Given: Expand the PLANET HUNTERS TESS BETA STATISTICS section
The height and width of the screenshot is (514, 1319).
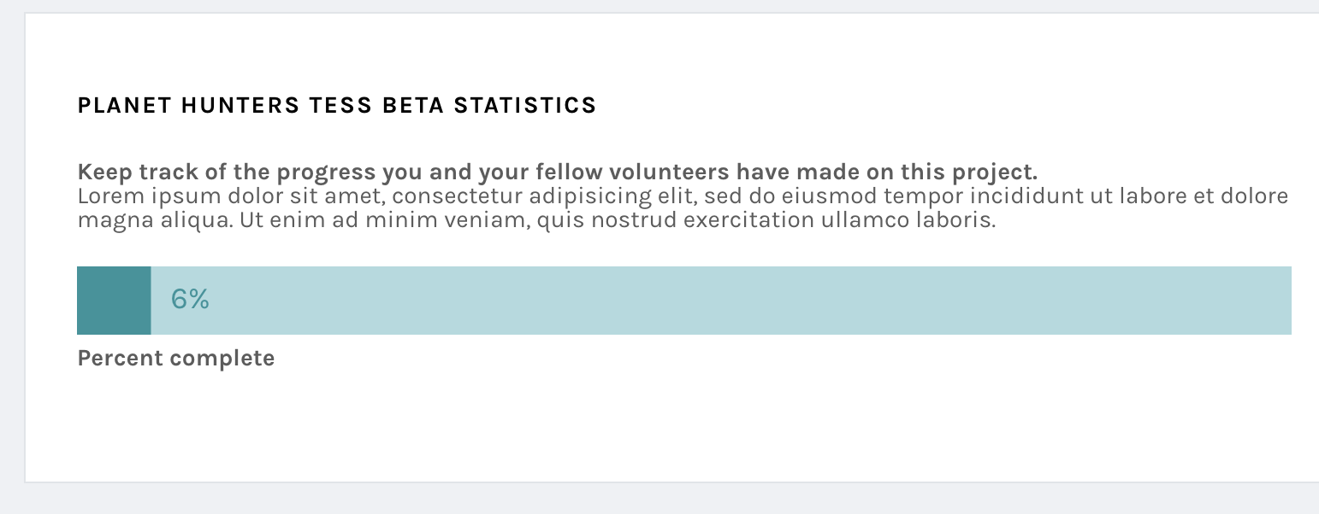Looking at the screenshot, I should (336, 105).
